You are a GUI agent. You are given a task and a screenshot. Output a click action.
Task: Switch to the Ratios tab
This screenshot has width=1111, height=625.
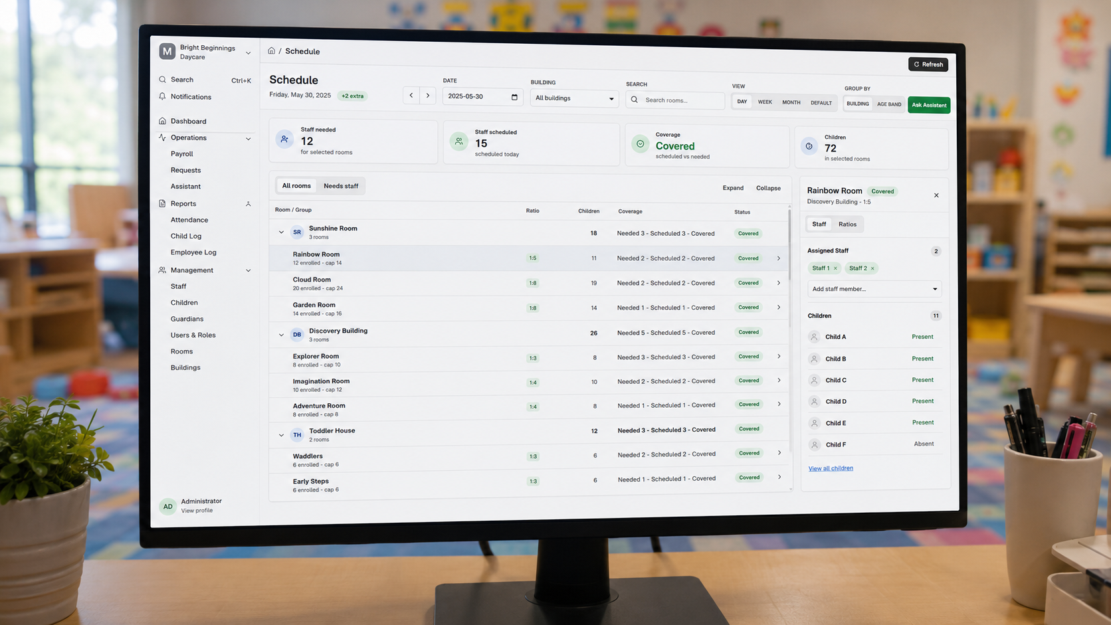(x=847, y=224)
